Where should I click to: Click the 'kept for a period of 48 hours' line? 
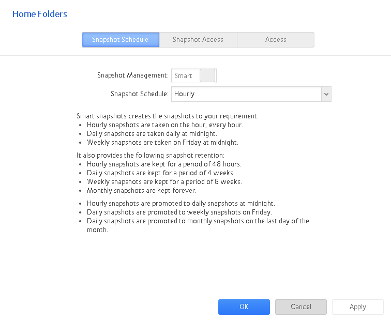164,164
